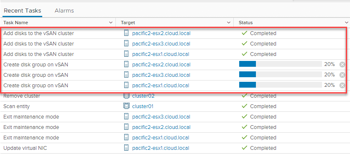The image size is (350, 154).
Task: Open pacific2-esx3 link in Create disk group row
Action: [x=161, y=75]
